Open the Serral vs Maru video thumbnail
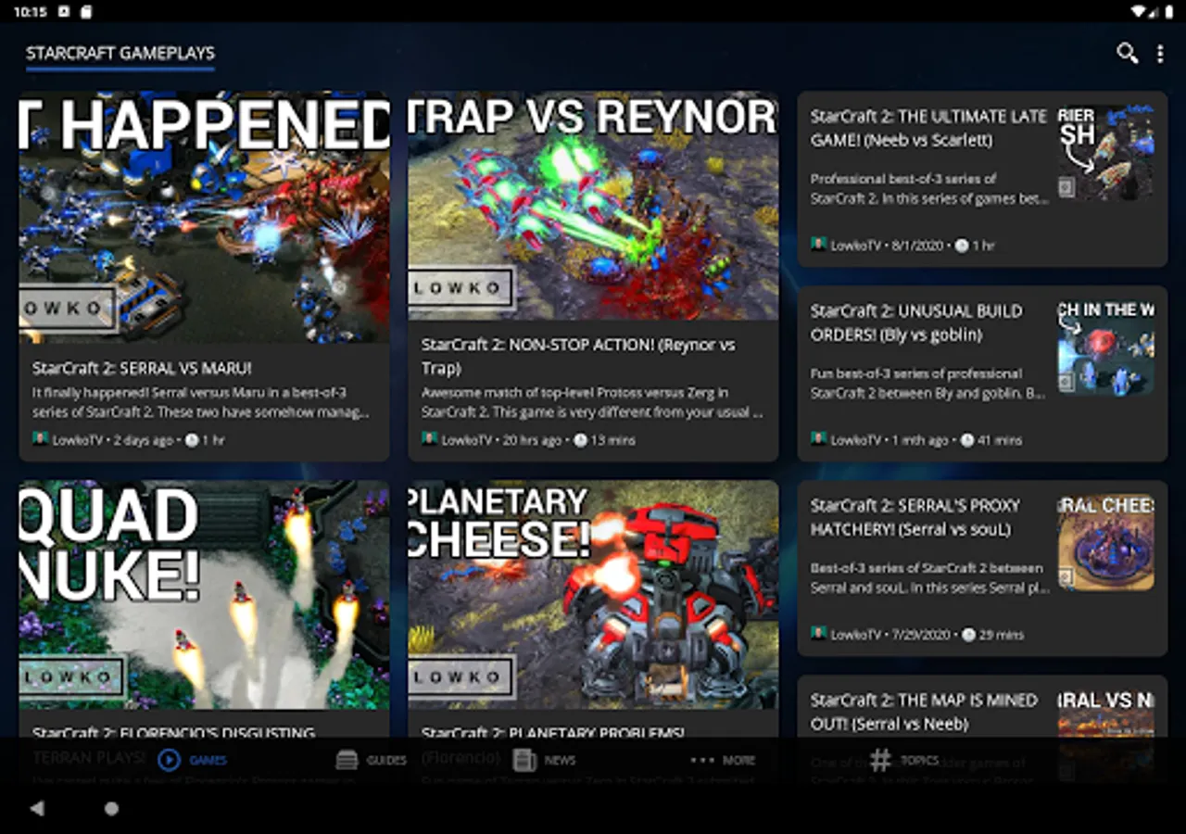This screenshot has width=1186, height=834. 204,217
